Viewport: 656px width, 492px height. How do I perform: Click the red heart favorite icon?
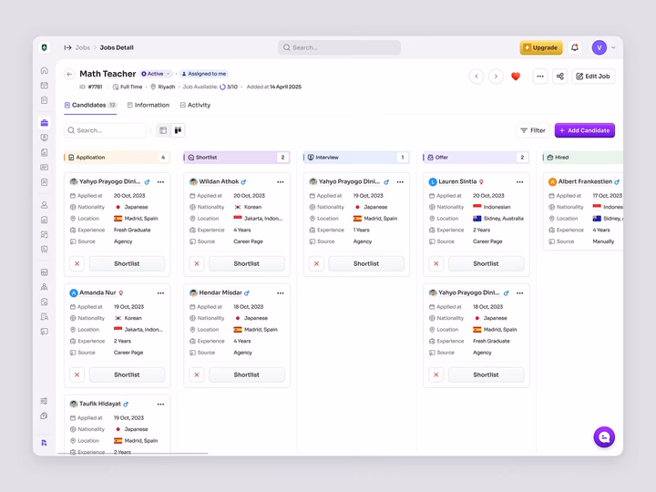516,77
